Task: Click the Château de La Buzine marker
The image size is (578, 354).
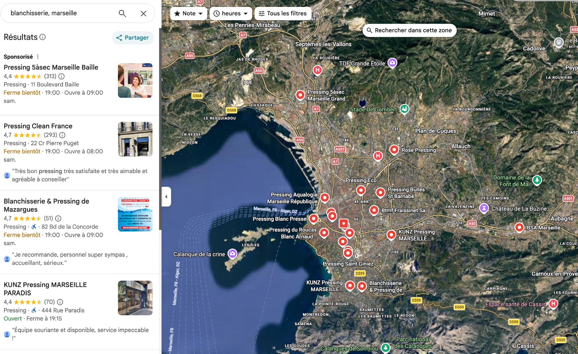Action: 484,208
